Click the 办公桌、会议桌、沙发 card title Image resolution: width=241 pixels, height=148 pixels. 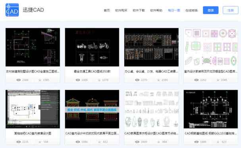pyautogui.click(x=151, y=71)
